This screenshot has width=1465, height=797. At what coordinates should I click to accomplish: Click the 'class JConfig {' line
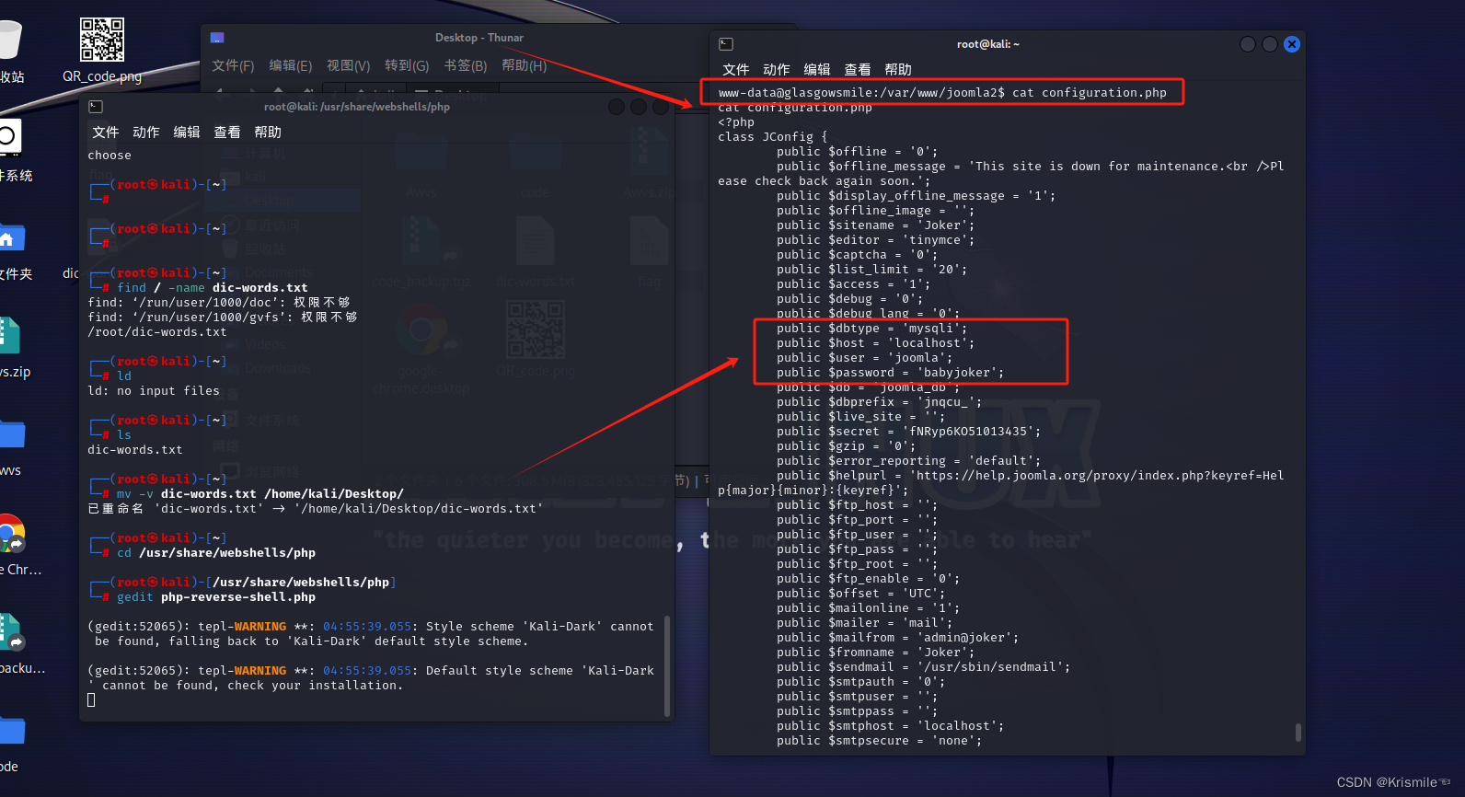click(772, 137)
